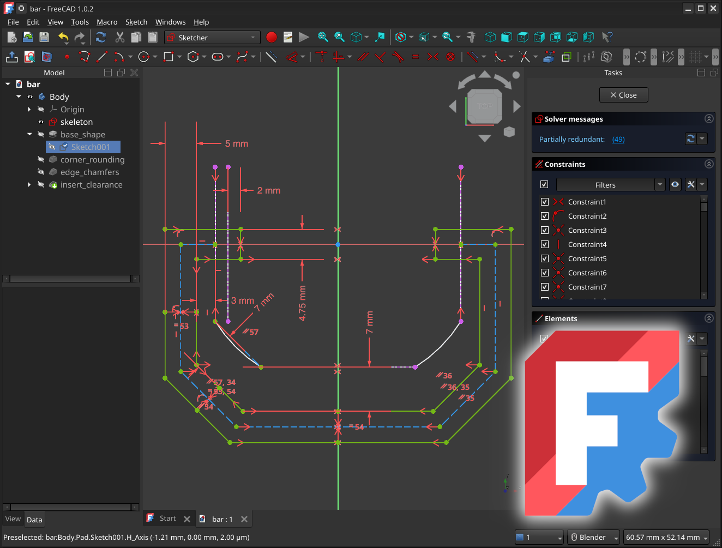Expand the Origin tree node

point(29,109)
